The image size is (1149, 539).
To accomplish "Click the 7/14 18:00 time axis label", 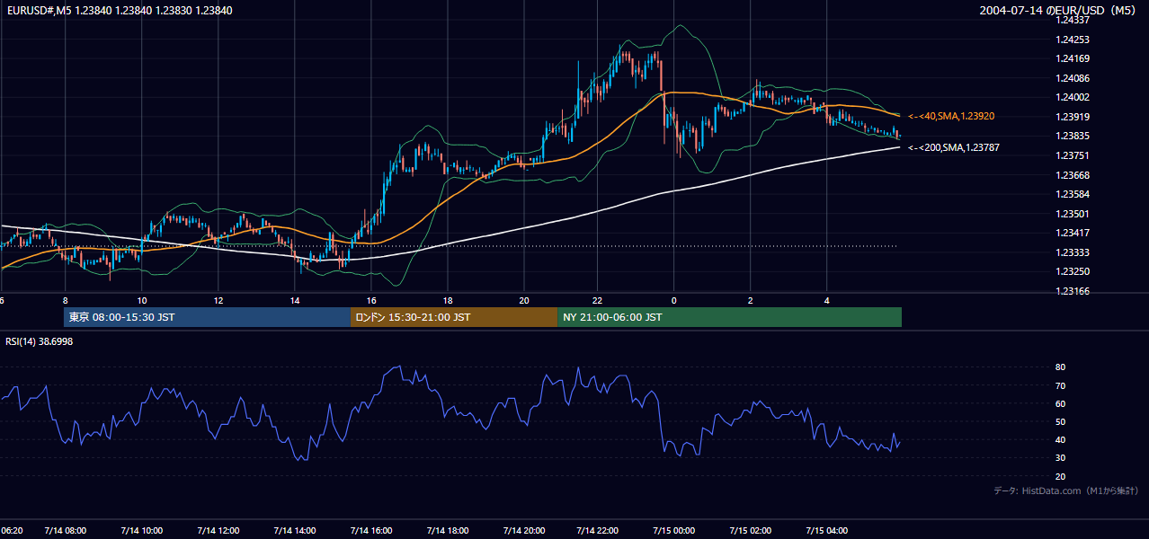I will (448, 531).
